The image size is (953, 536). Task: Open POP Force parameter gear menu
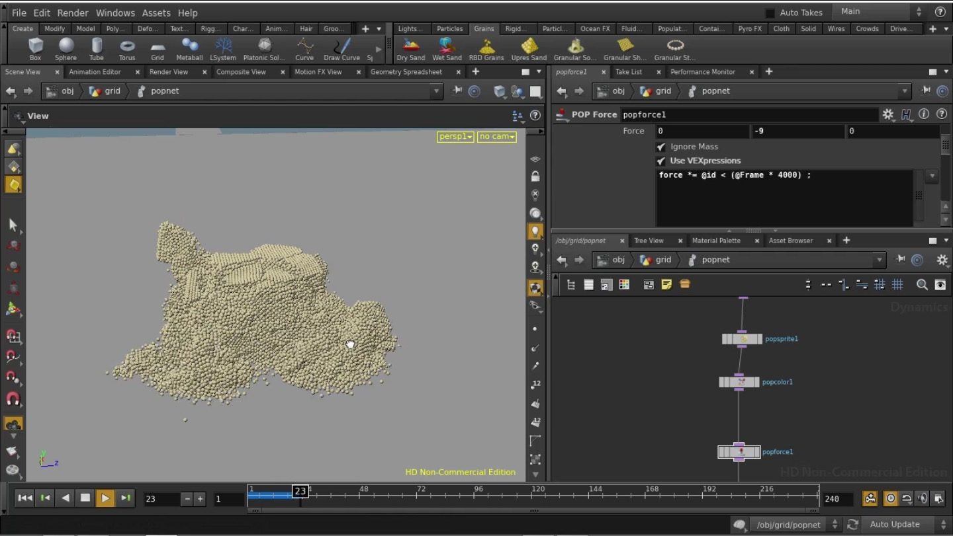click(x=888, y=114)
